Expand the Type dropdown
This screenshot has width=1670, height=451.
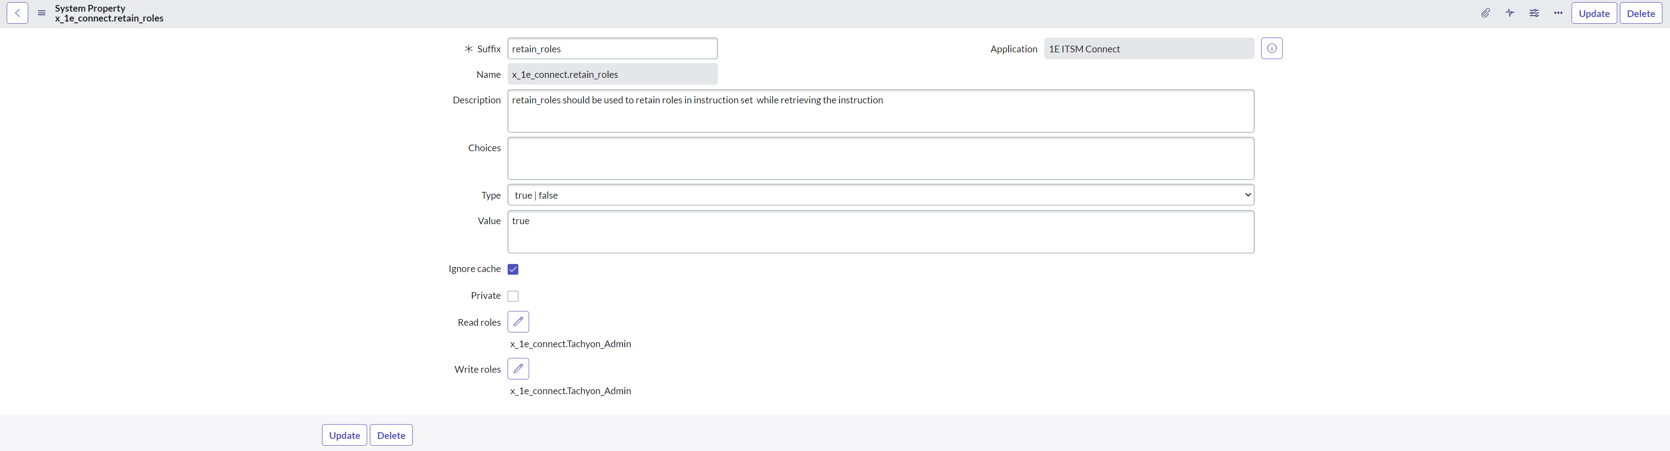(880, 196)
